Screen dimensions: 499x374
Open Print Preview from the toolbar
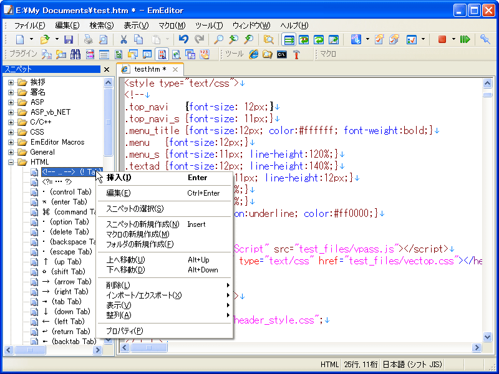[x=104, y=39]
